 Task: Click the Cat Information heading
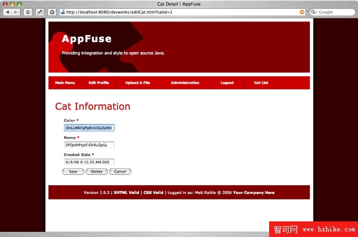(93, 106)
